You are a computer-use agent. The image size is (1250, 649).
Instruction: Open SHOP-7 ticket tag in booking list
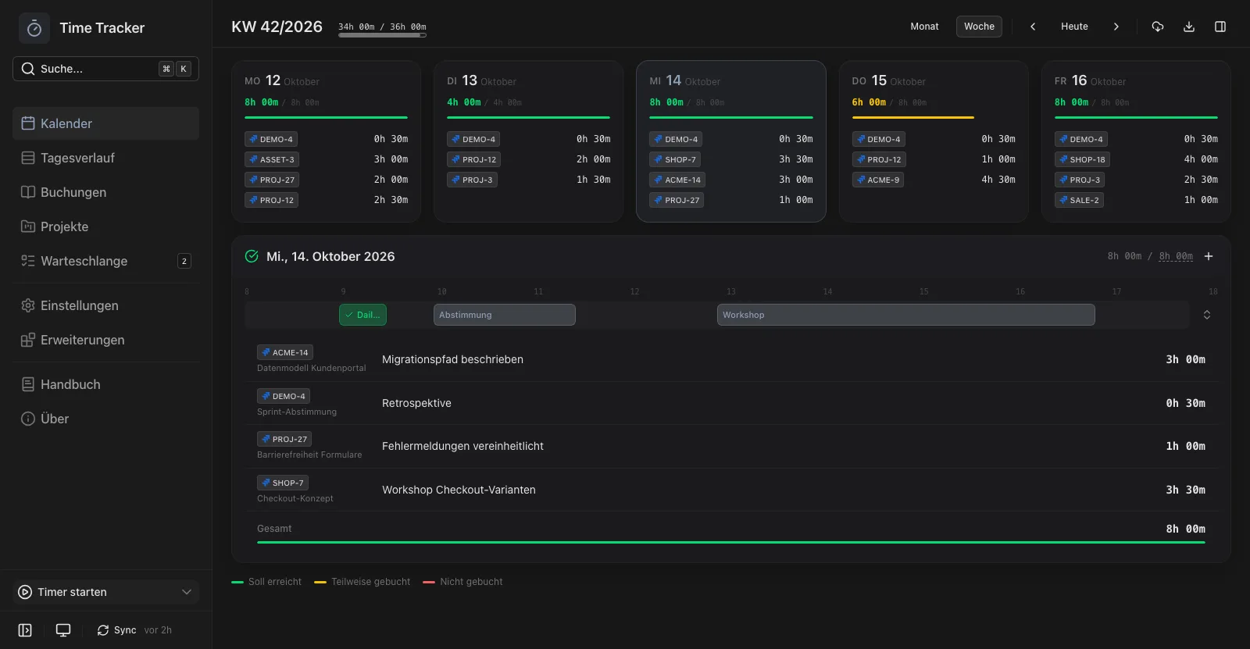[x=283, y=483]
